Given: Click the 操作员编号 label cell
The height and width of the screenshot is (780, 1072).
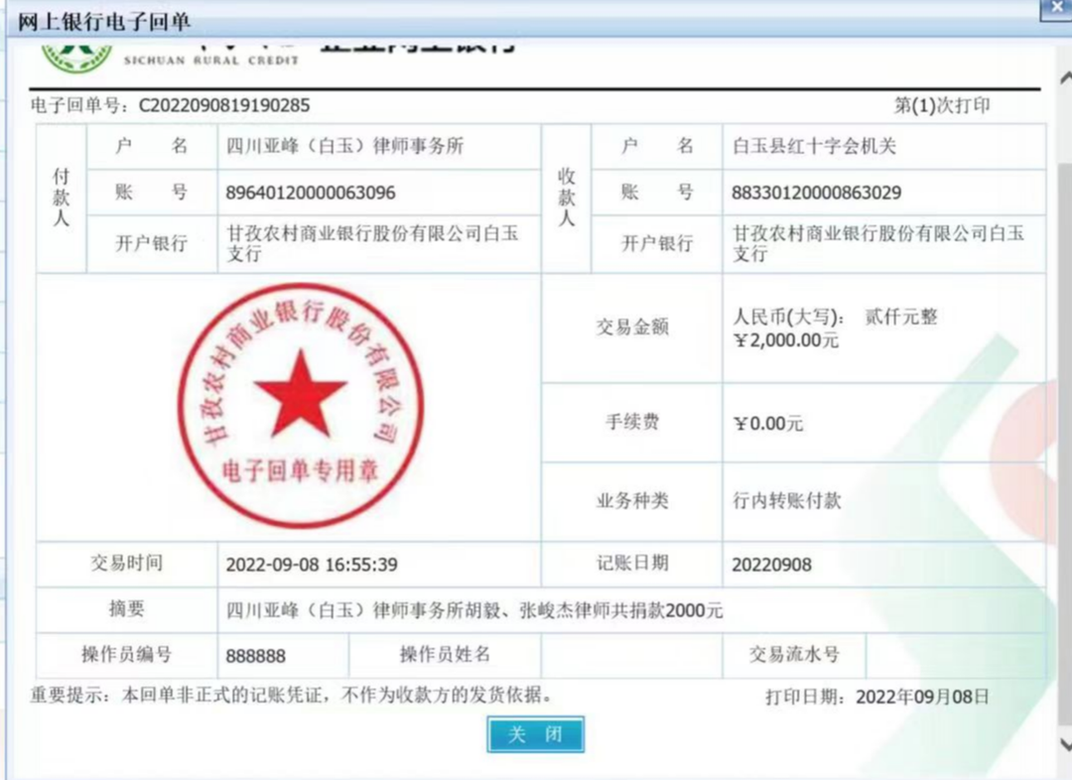Looking at the screenshot, I should [127, 655].
